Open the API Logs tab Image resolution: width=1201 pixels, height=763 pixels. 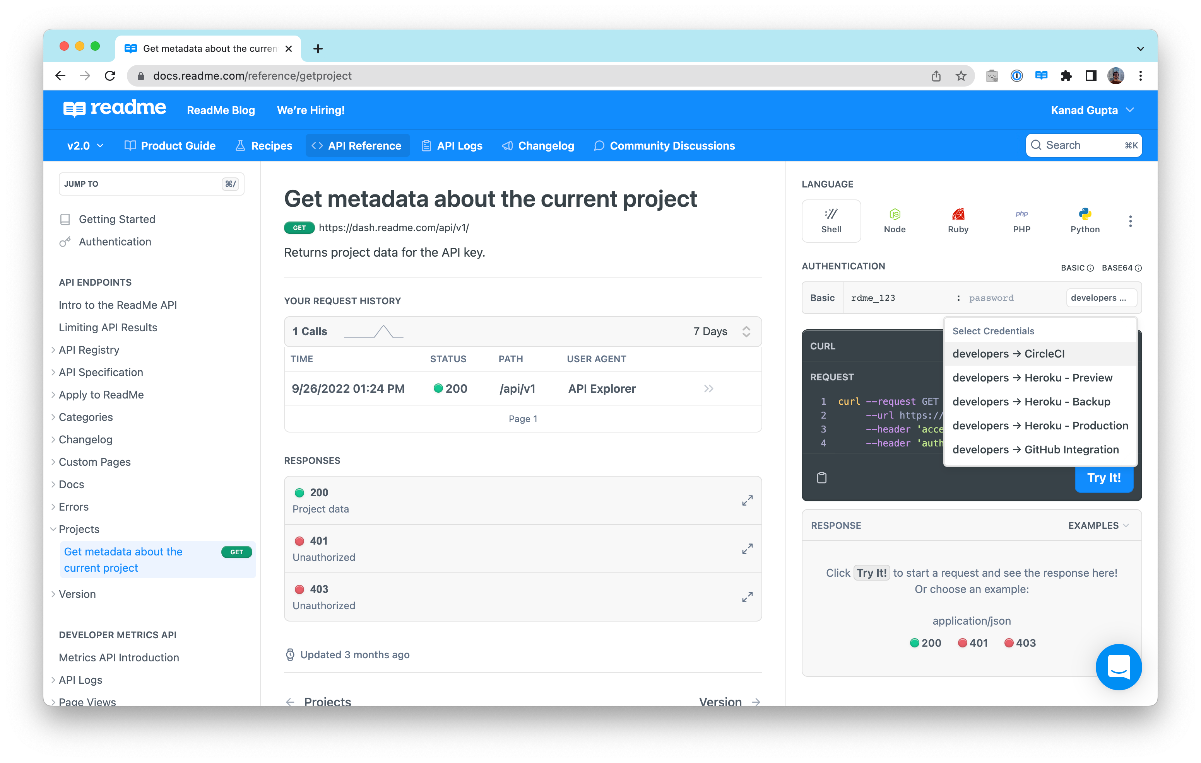(x=452, y=145)
